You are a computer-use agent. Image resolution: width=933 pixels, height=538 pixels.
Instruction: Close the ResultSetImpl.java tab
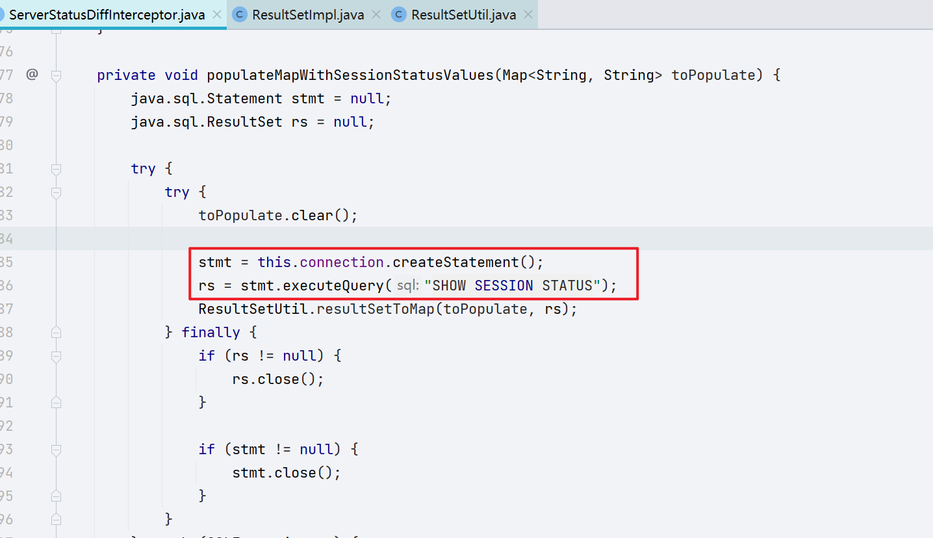click(376, 14)
